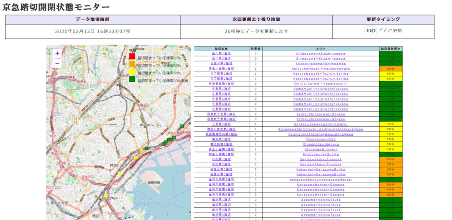
Task: Open the 神奈川新町第1踏切 link
Action: coord(222,129)
